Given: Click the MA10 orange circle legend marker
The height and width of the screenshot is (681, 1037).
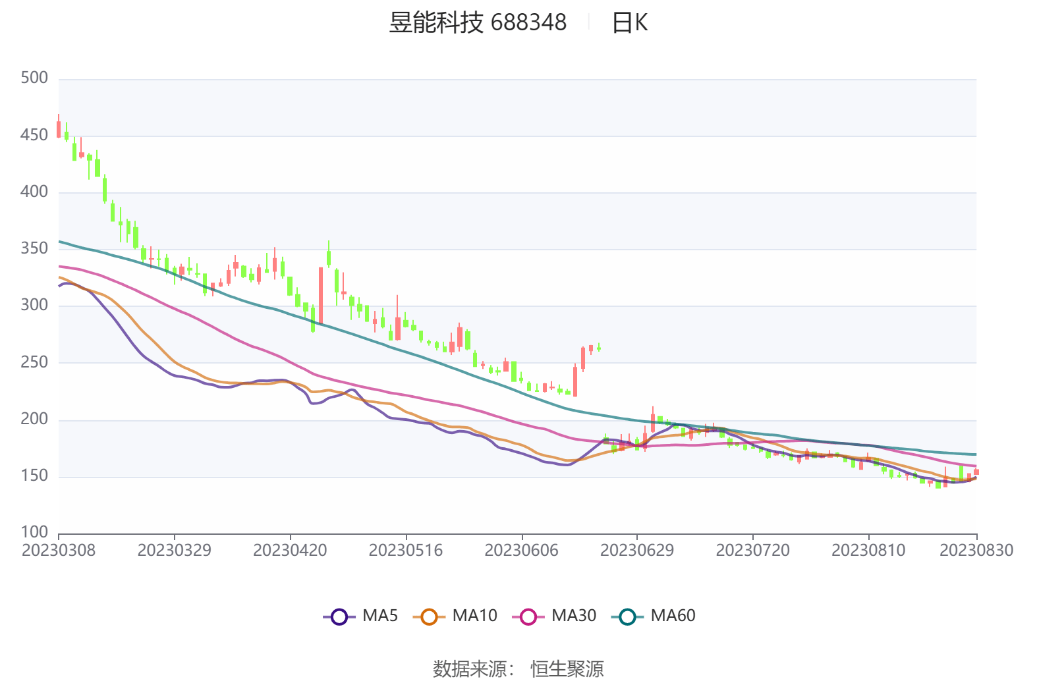Looking at the screenshot, I should pyautogui.click(x=429, y=617).
